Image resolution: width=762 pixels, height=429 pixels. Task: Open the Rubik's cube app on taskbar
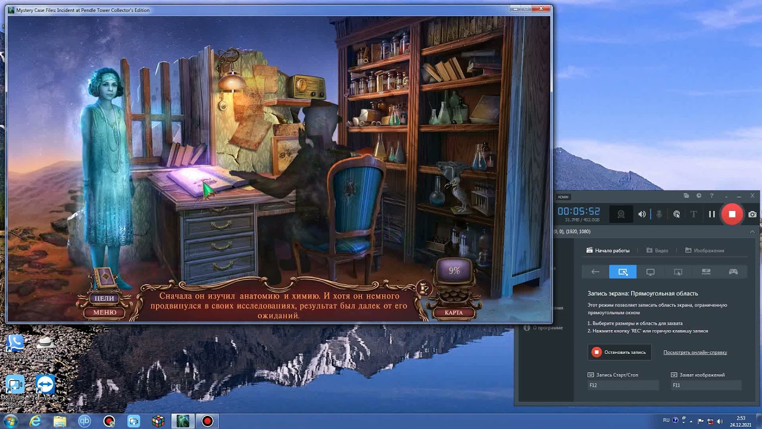[x=158, y=421]
